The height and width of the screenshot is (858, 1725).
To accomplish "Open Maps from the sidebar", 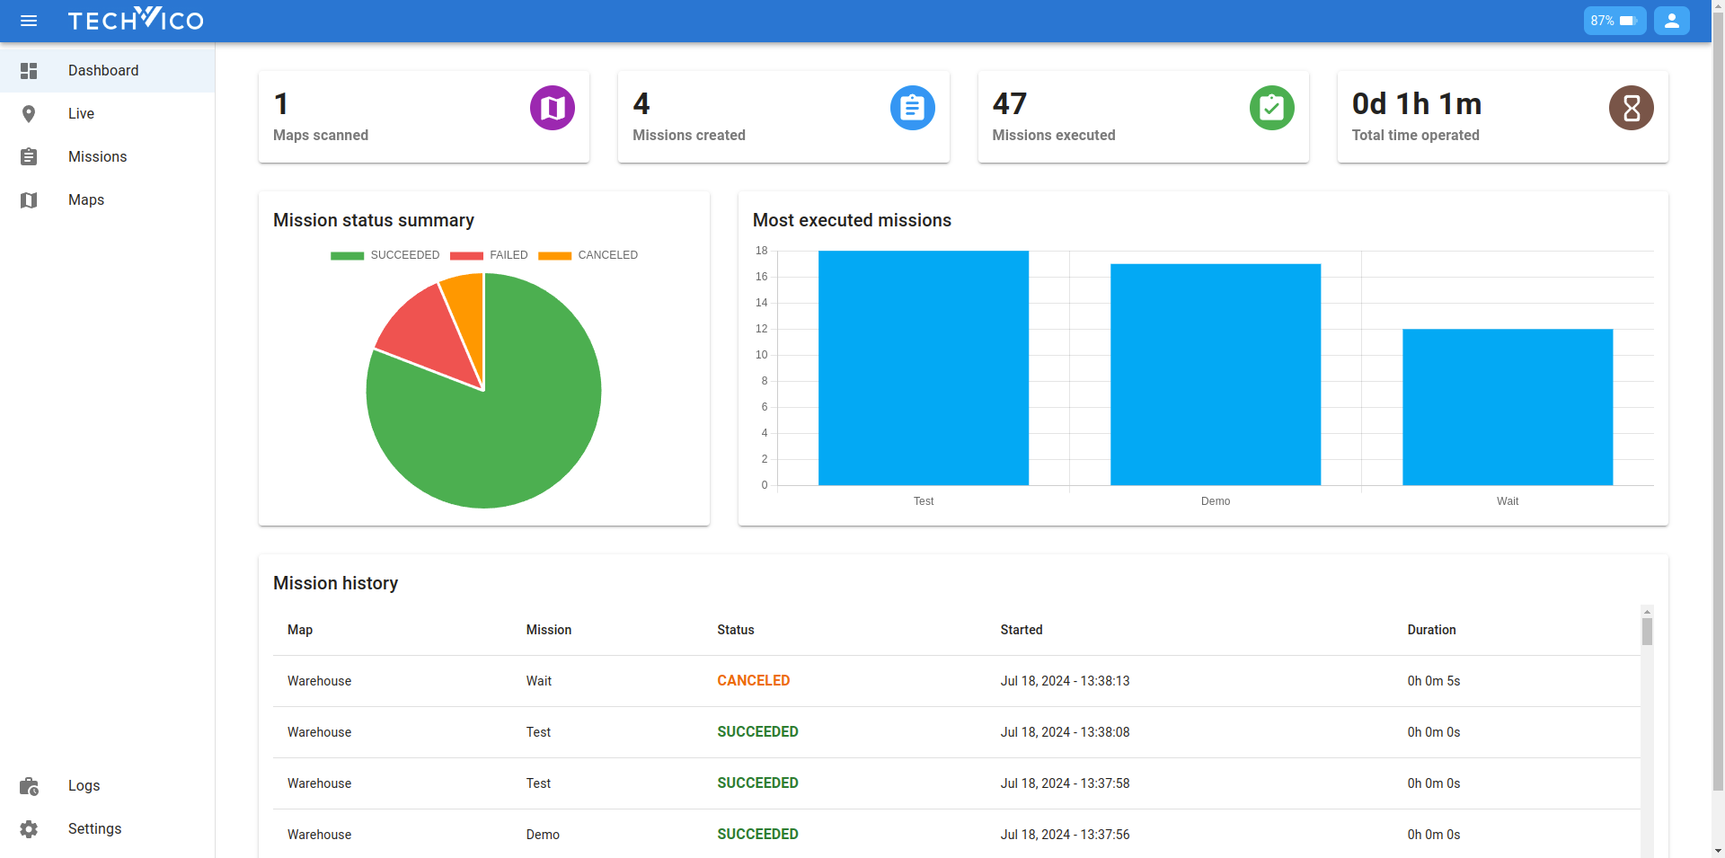I will 86,200.
